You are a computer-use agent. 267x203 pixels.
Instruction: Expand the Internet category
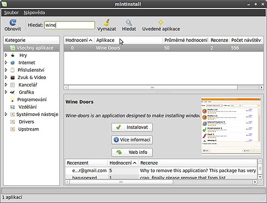[x=6, y=63]
